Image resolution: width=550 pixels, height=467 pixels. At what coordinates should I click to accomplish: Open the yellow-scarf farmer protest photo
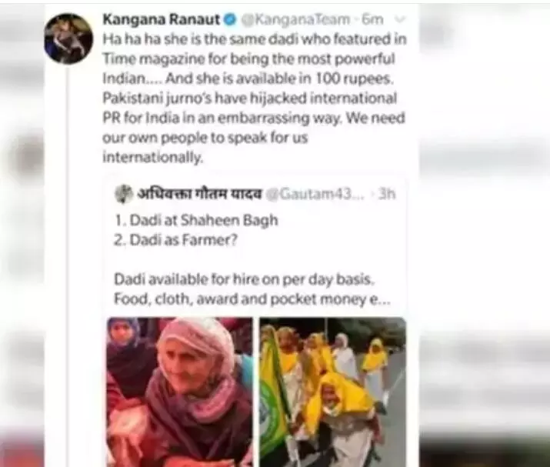pyautogui.click(x=333, y=392)
